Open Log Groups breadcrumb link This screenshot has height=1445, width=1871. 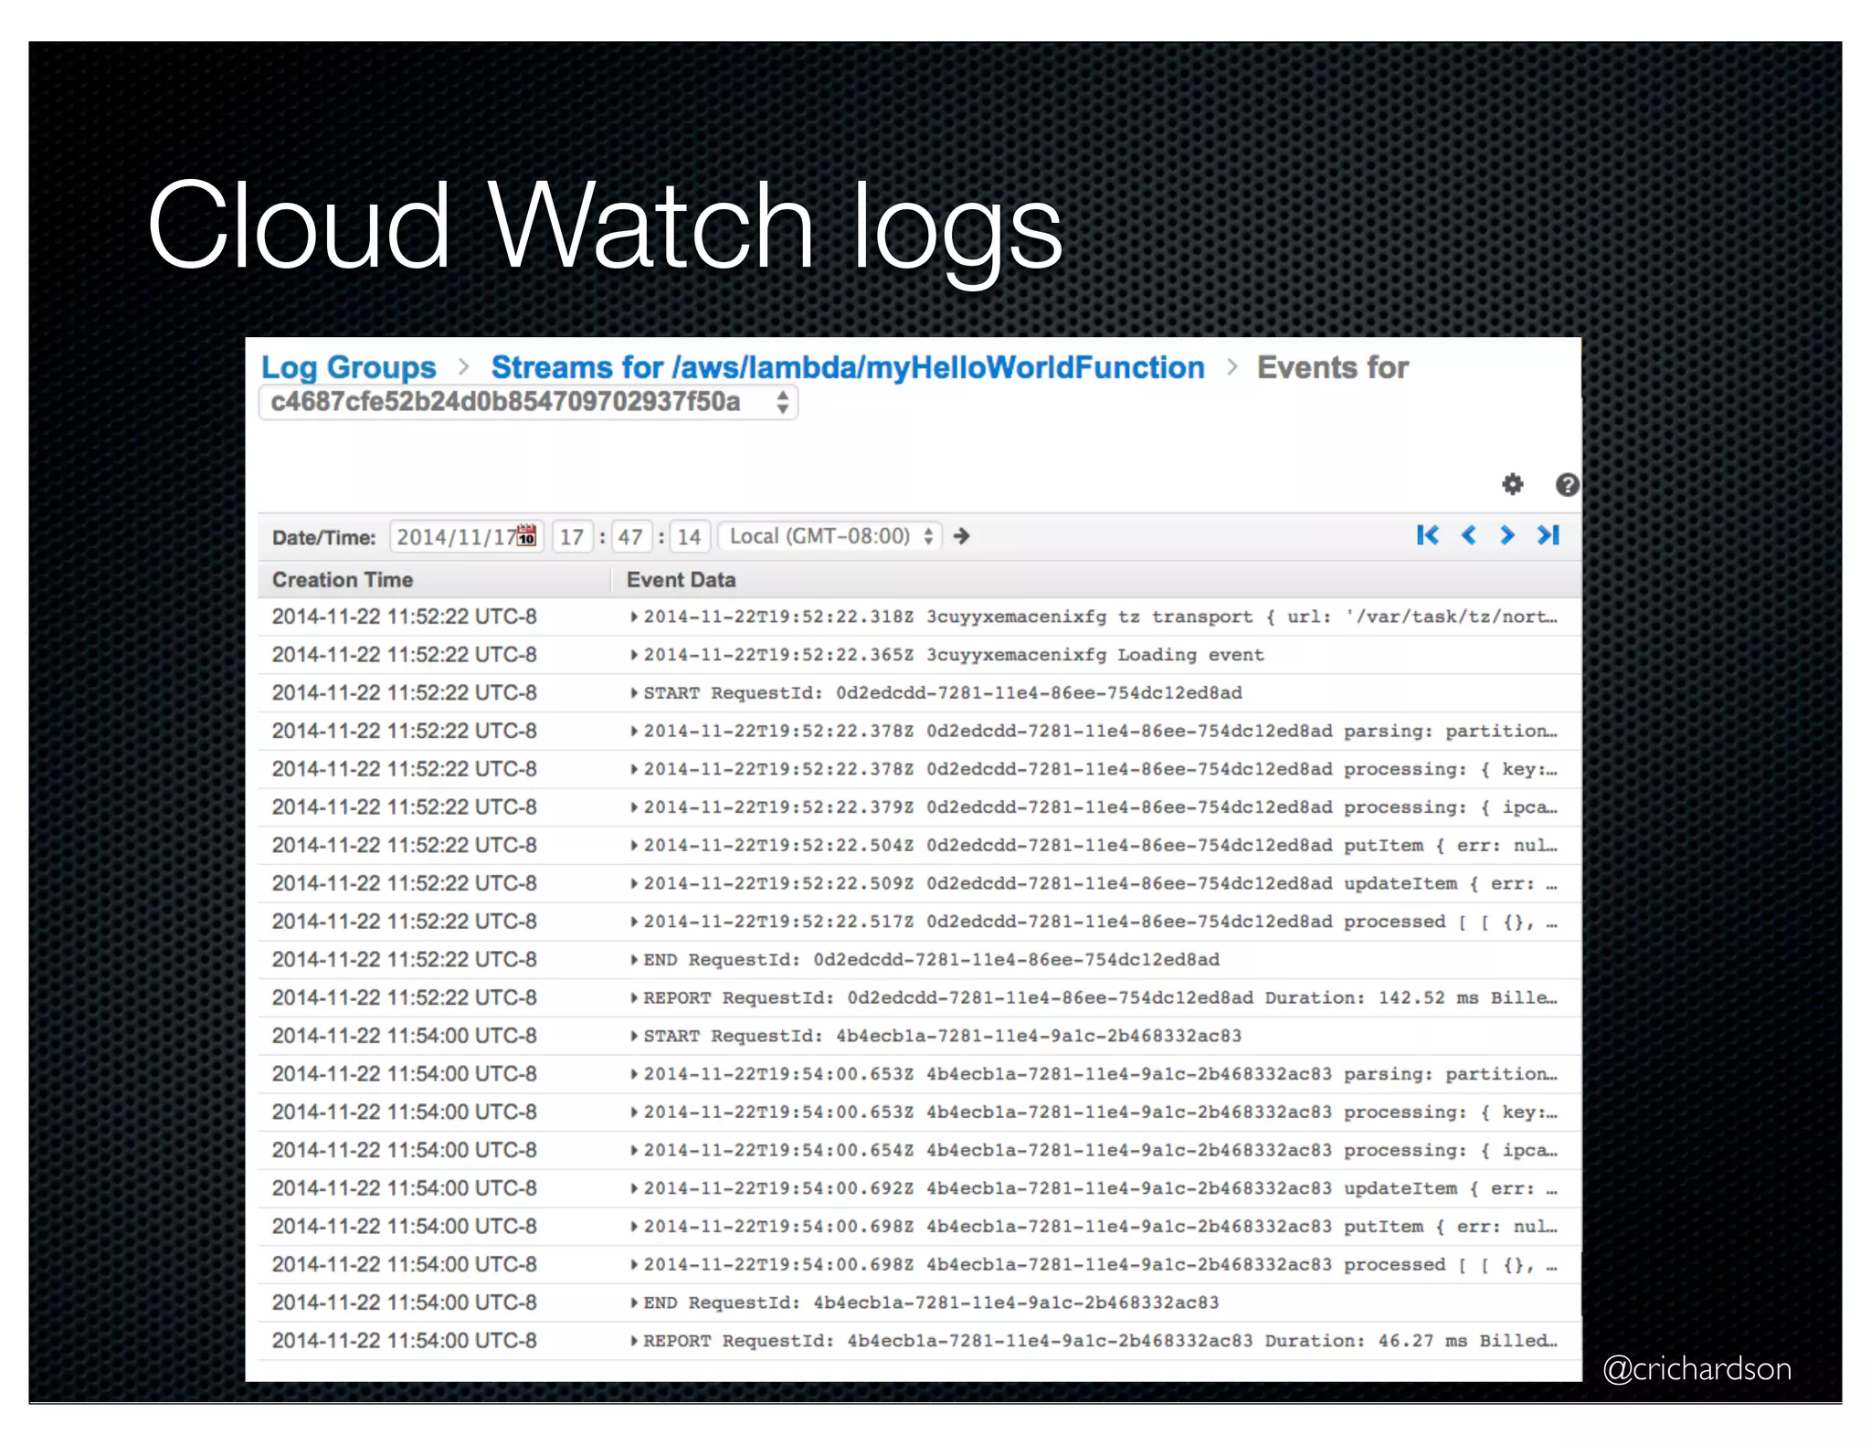pos(349,367)
